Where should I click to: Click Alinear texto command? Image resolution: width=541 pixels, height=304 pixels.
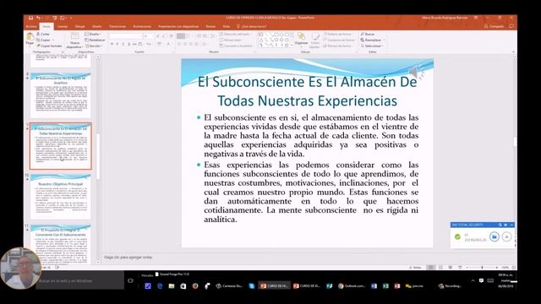click(x=231, y=40)
